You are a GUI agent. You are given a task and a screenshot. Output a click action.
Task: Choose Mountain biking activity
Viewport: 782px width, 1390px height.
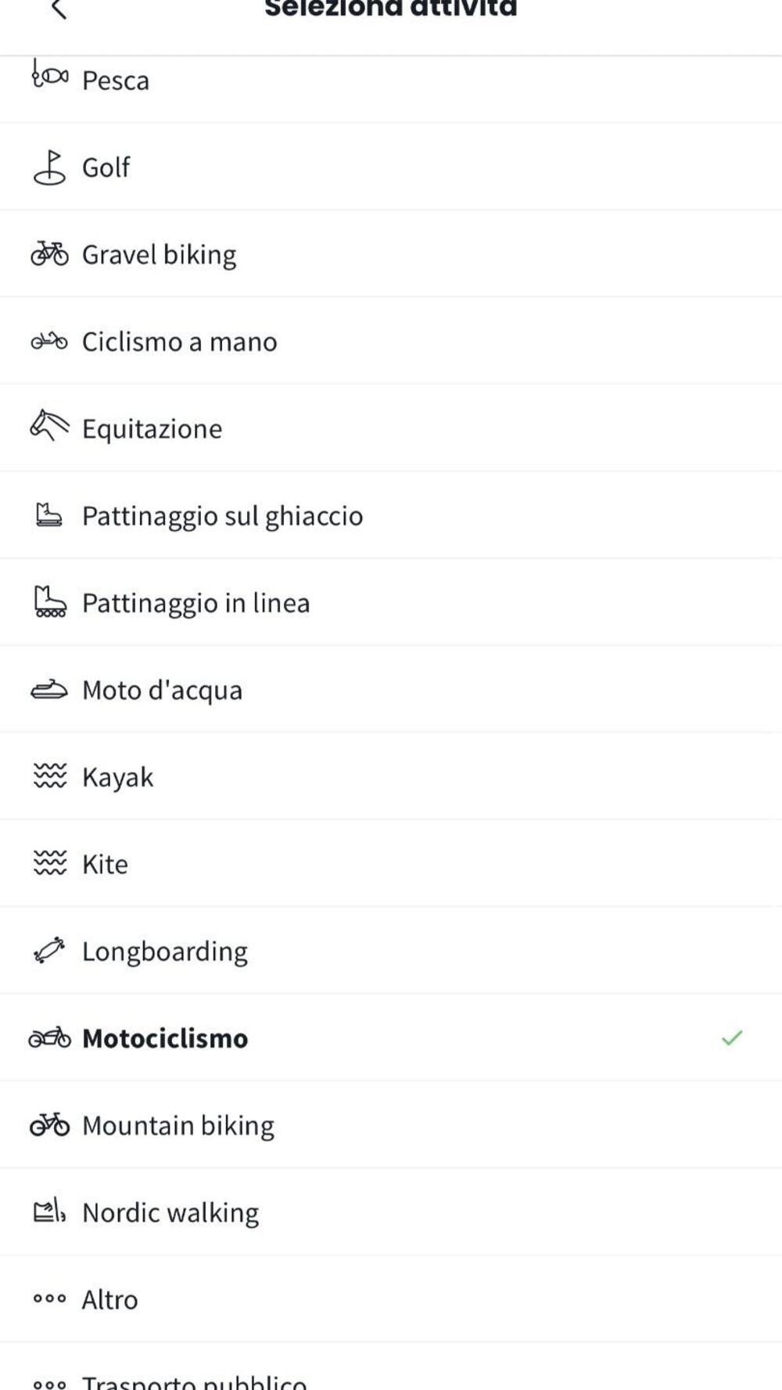(x=178, y=1126)
